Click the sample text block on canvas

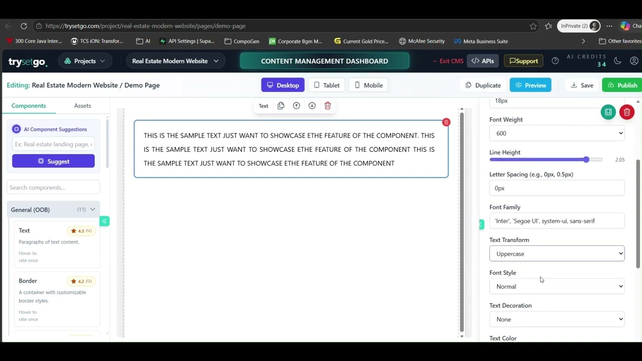(291, 149)
